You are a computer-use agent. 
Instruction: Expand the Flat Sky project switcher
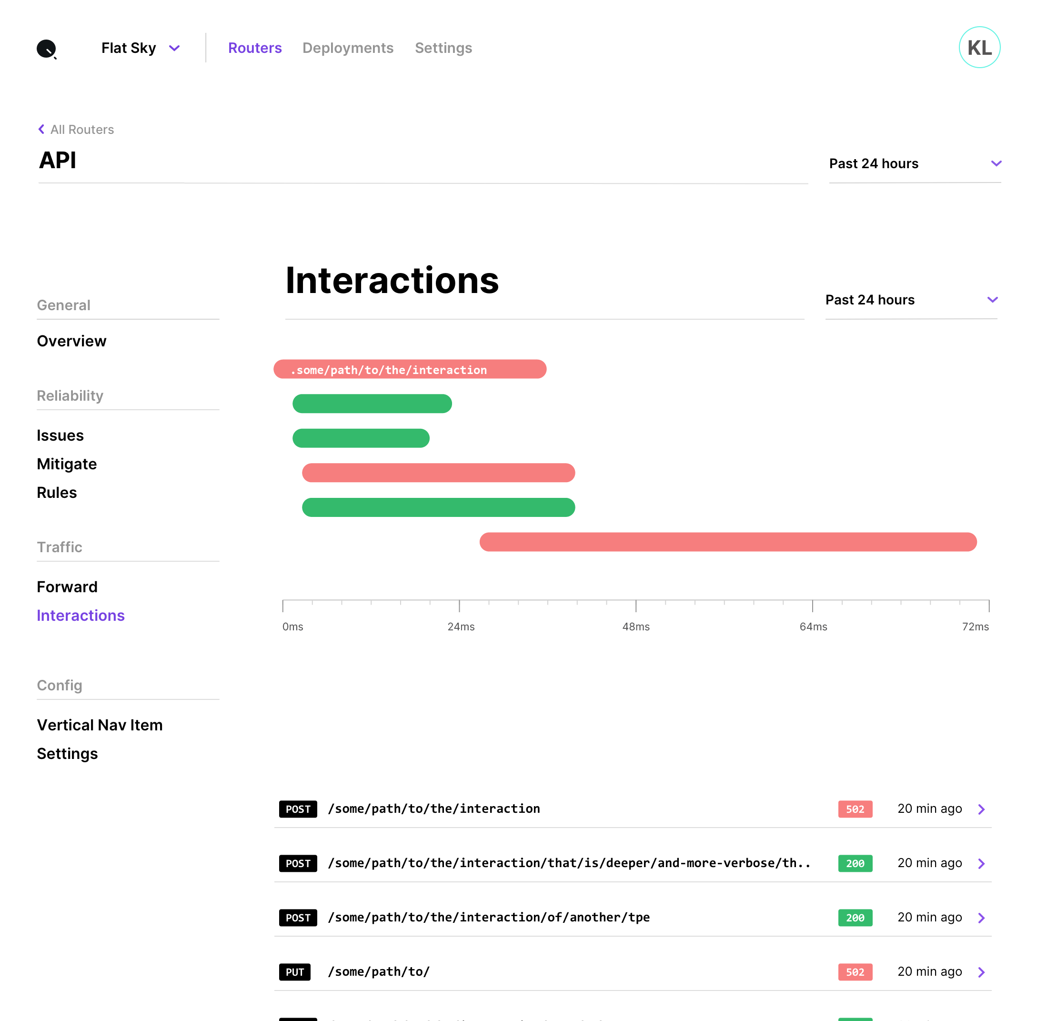point(141,48)
